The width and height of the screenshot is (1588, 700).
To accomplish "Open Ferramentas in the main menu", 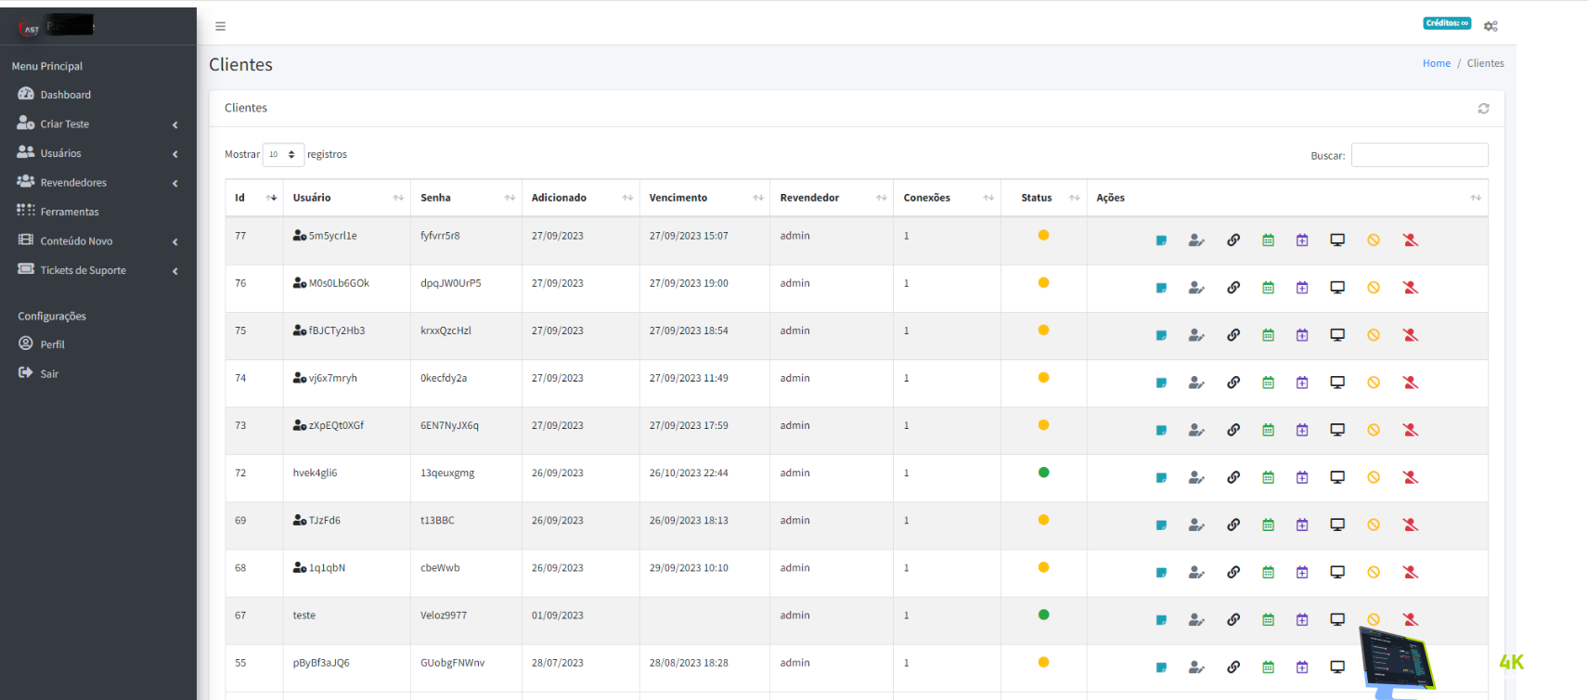I will tap(69, 212).
